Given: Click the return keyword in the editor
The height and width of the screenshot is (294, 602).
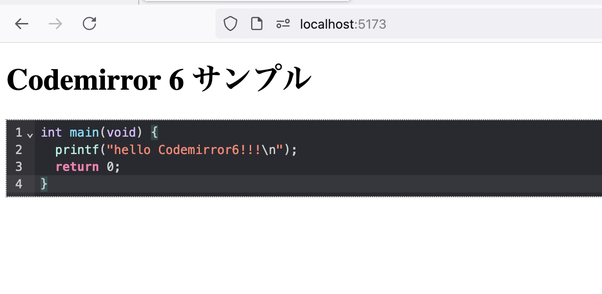Looking at the screenshot, I should [x=77, y=167].
